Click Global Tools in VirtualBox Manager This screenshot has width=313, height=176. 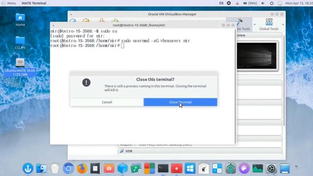[x=268, y=24]
